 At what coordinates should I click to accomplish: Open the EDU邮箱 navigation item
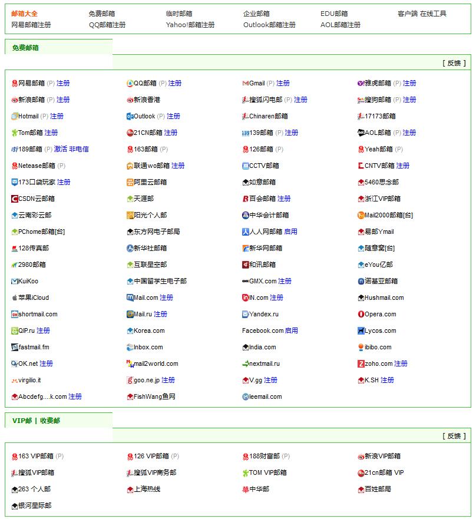(334, 14)
